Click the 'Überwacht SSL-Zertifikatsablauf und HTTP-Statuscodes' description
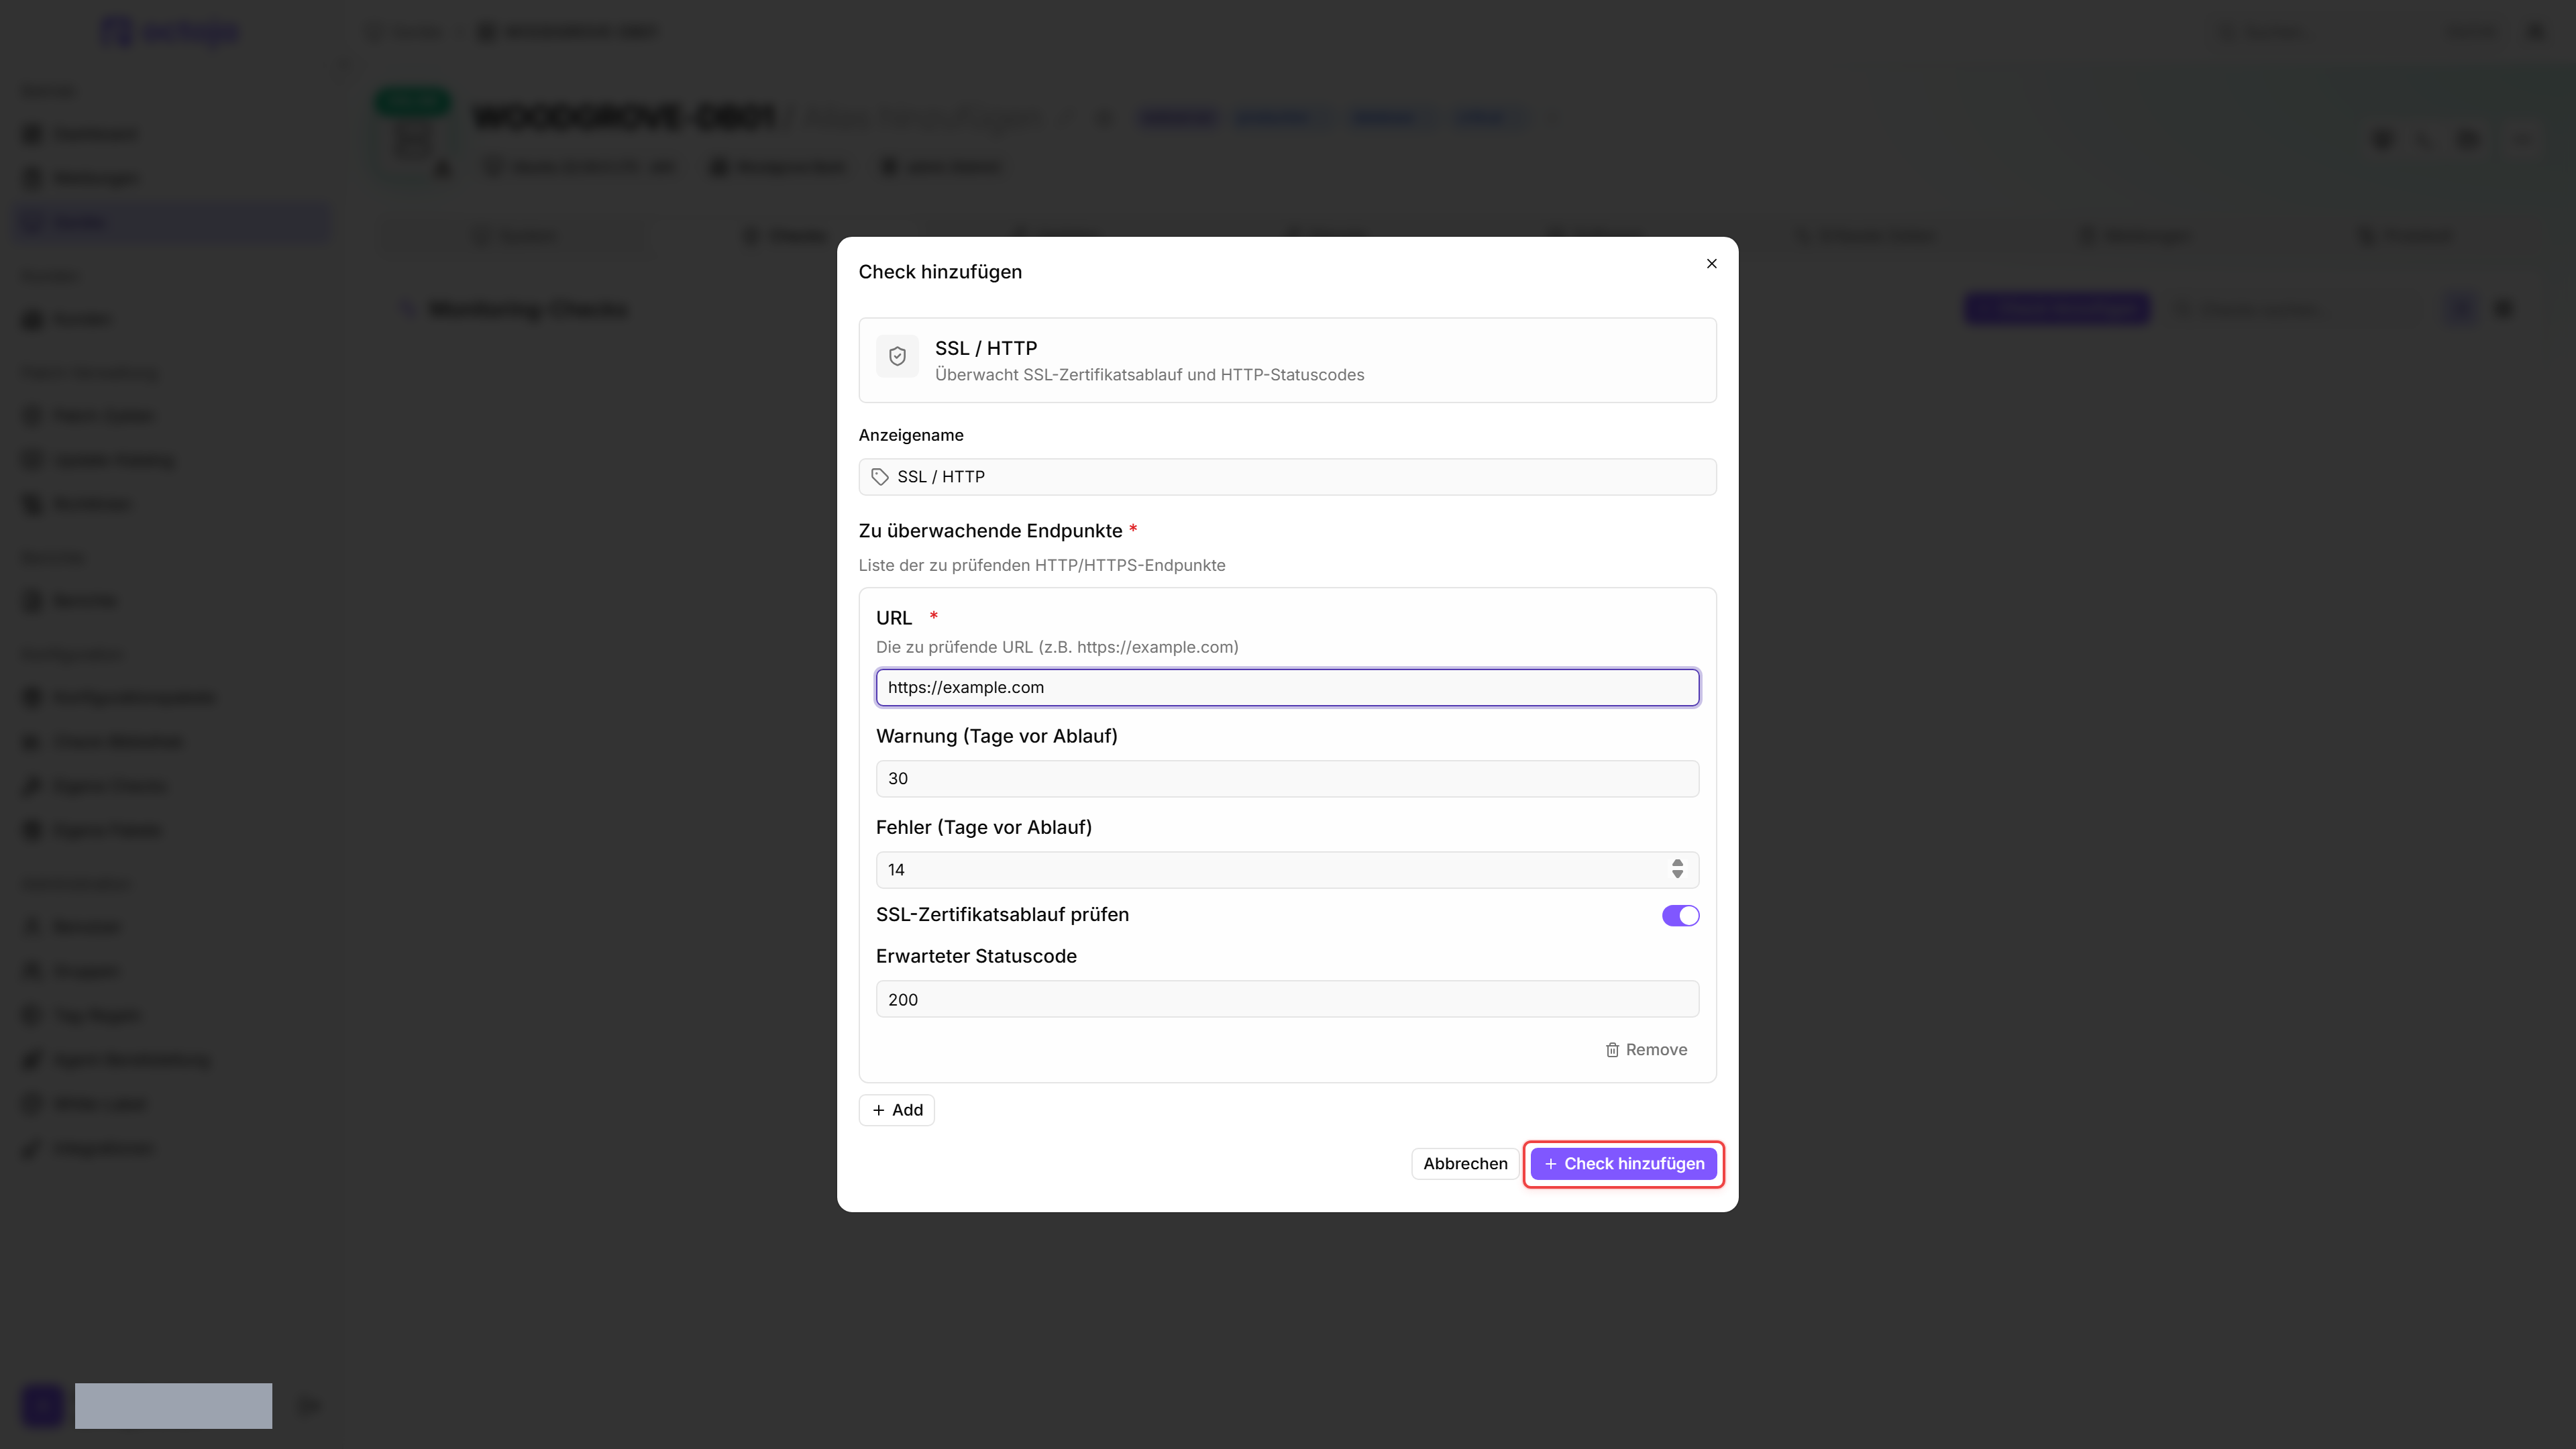2576x1449 pixels. [1149, 375]
